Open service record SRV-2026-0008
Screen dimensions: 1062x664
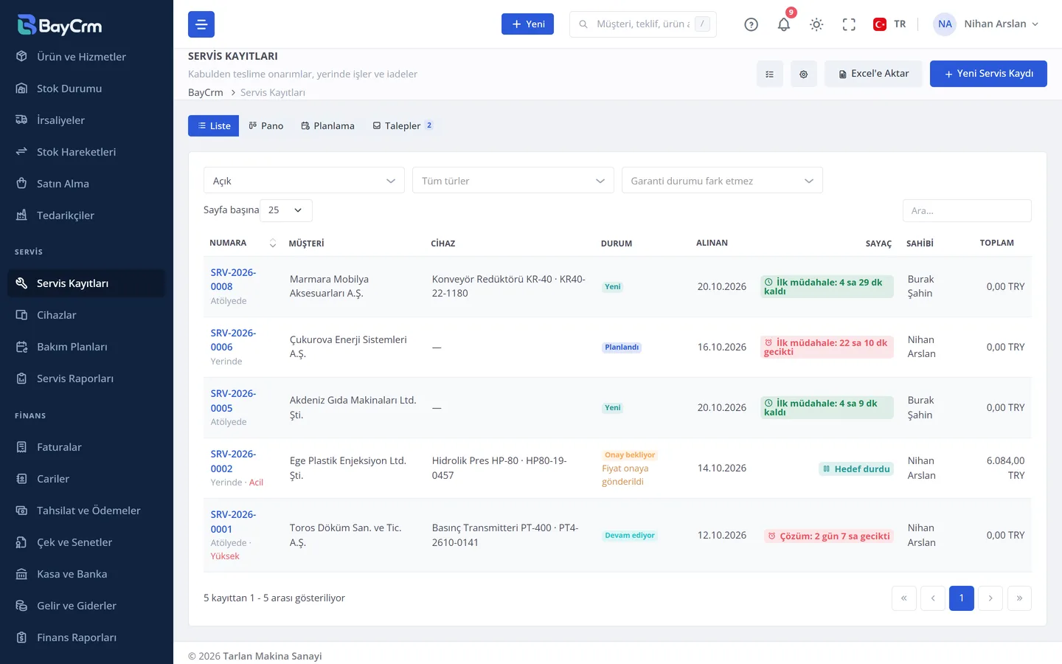tap(233, 280)
